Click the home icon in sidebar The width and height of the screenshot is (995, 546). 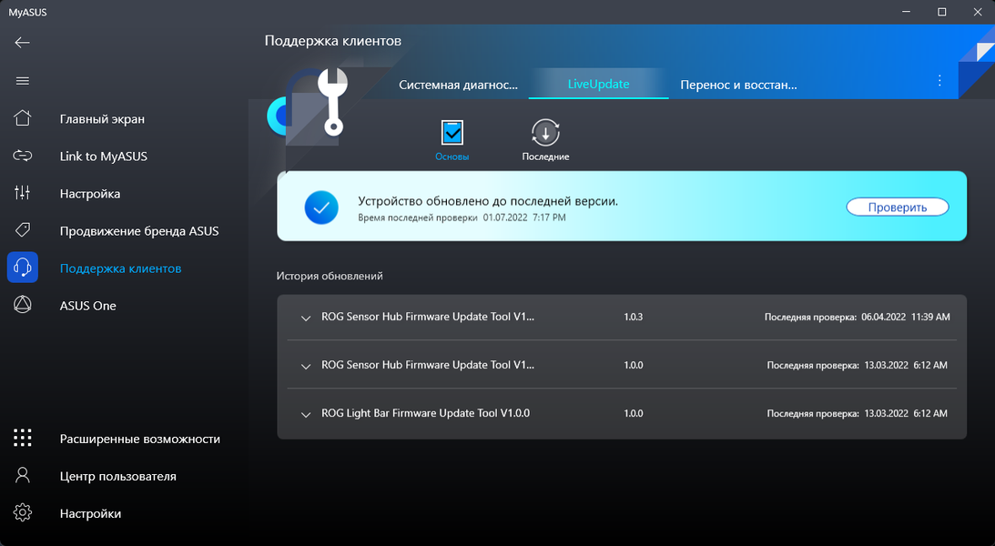(x=22, y=118)
